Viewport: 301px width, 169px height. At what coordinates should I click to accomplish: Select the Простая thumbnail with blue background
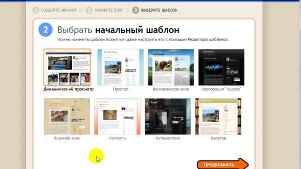point(120,67)
